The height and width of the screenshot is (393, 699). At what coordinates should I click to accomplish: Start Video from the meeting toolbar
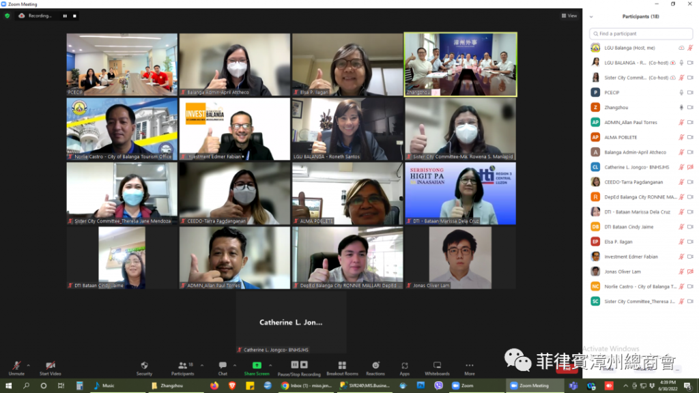point(50,368)
